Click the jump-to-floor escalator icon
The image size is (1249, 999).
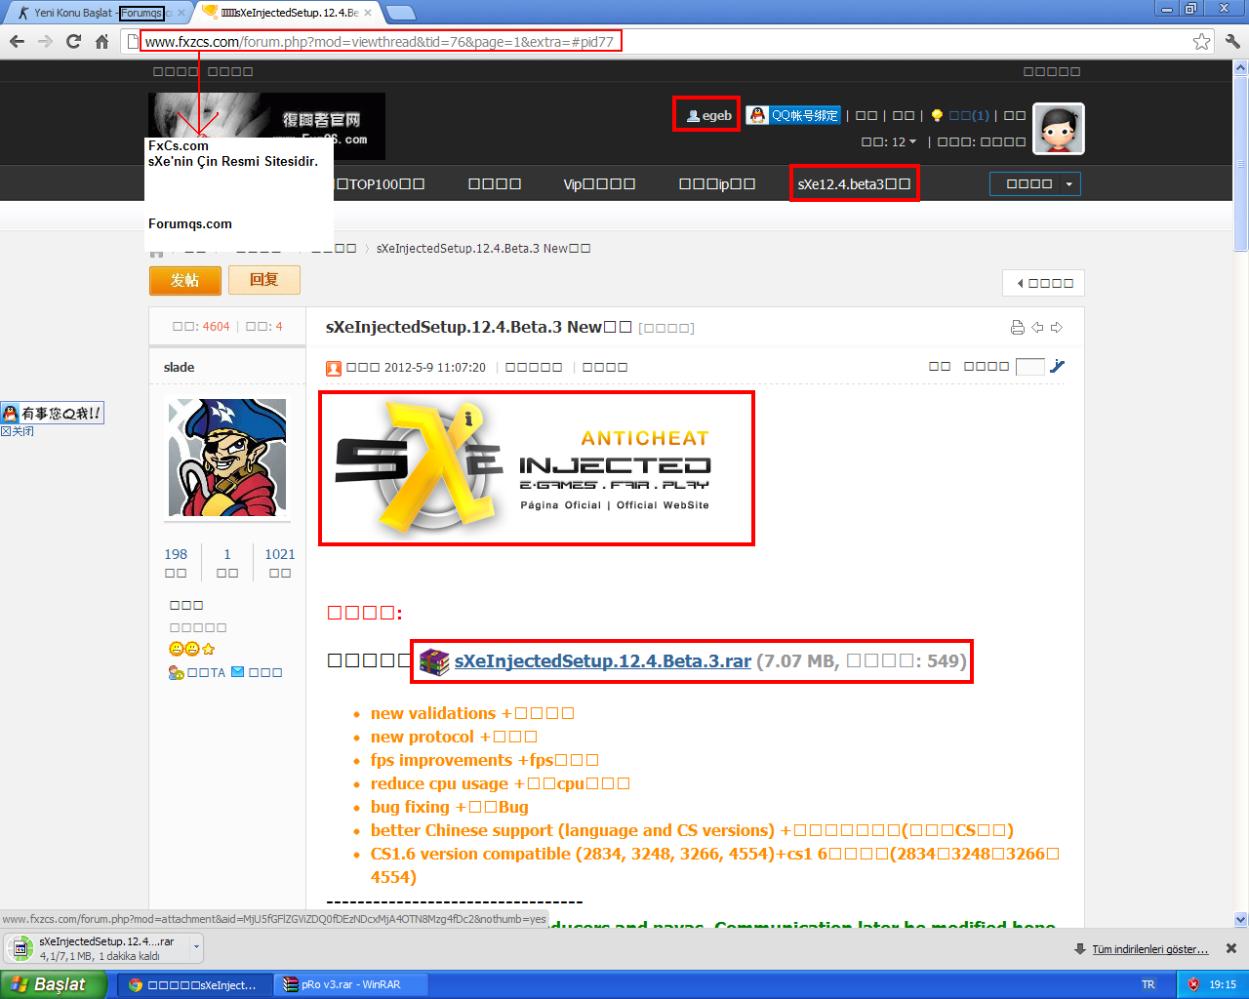pyautogui.click(x=1057, y=367)
